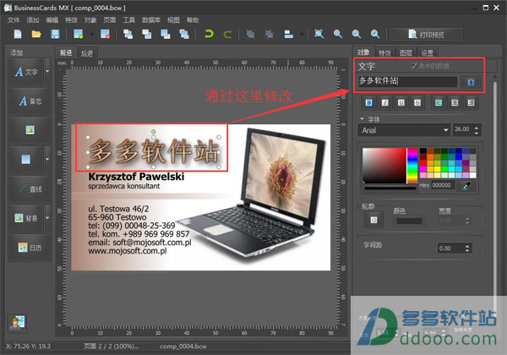Open dropdown arrow next to shape tool

click(47, 159)
